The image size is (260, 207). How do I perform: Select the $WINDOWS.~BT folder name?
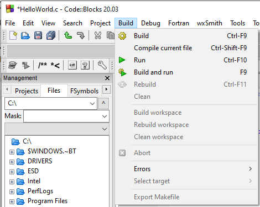click(x=52, y=151)
